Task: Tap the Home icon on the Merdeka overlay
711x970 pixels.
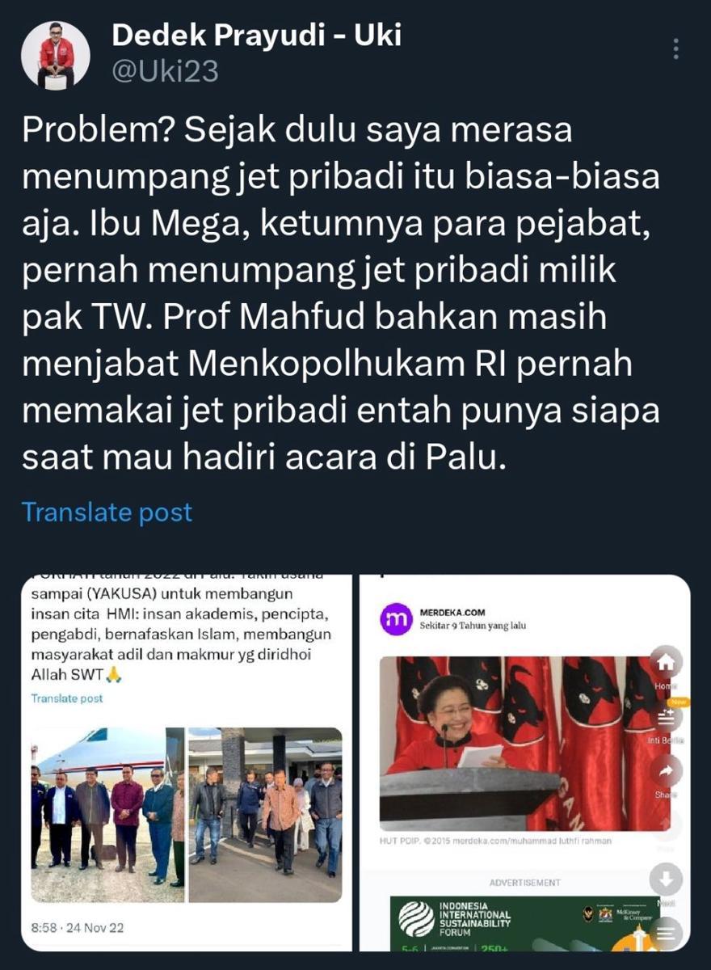Action: [x=666, y=663]
